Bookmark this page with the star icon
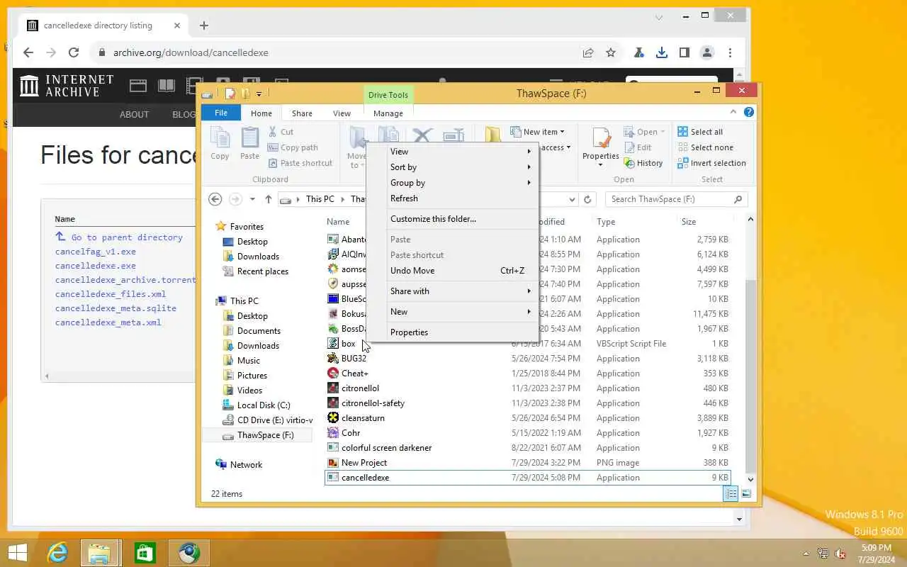907x567 pixels. tap(611, 52)
